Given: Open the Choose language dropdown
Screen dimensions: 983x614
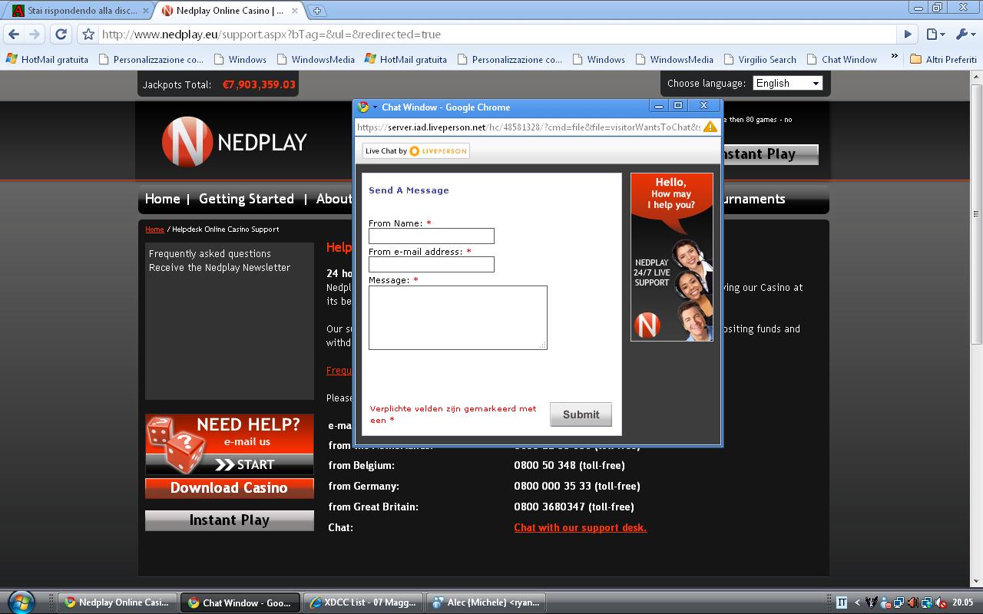Looking at the screenshot, I should pyautogui.click(x=787, y=83).
